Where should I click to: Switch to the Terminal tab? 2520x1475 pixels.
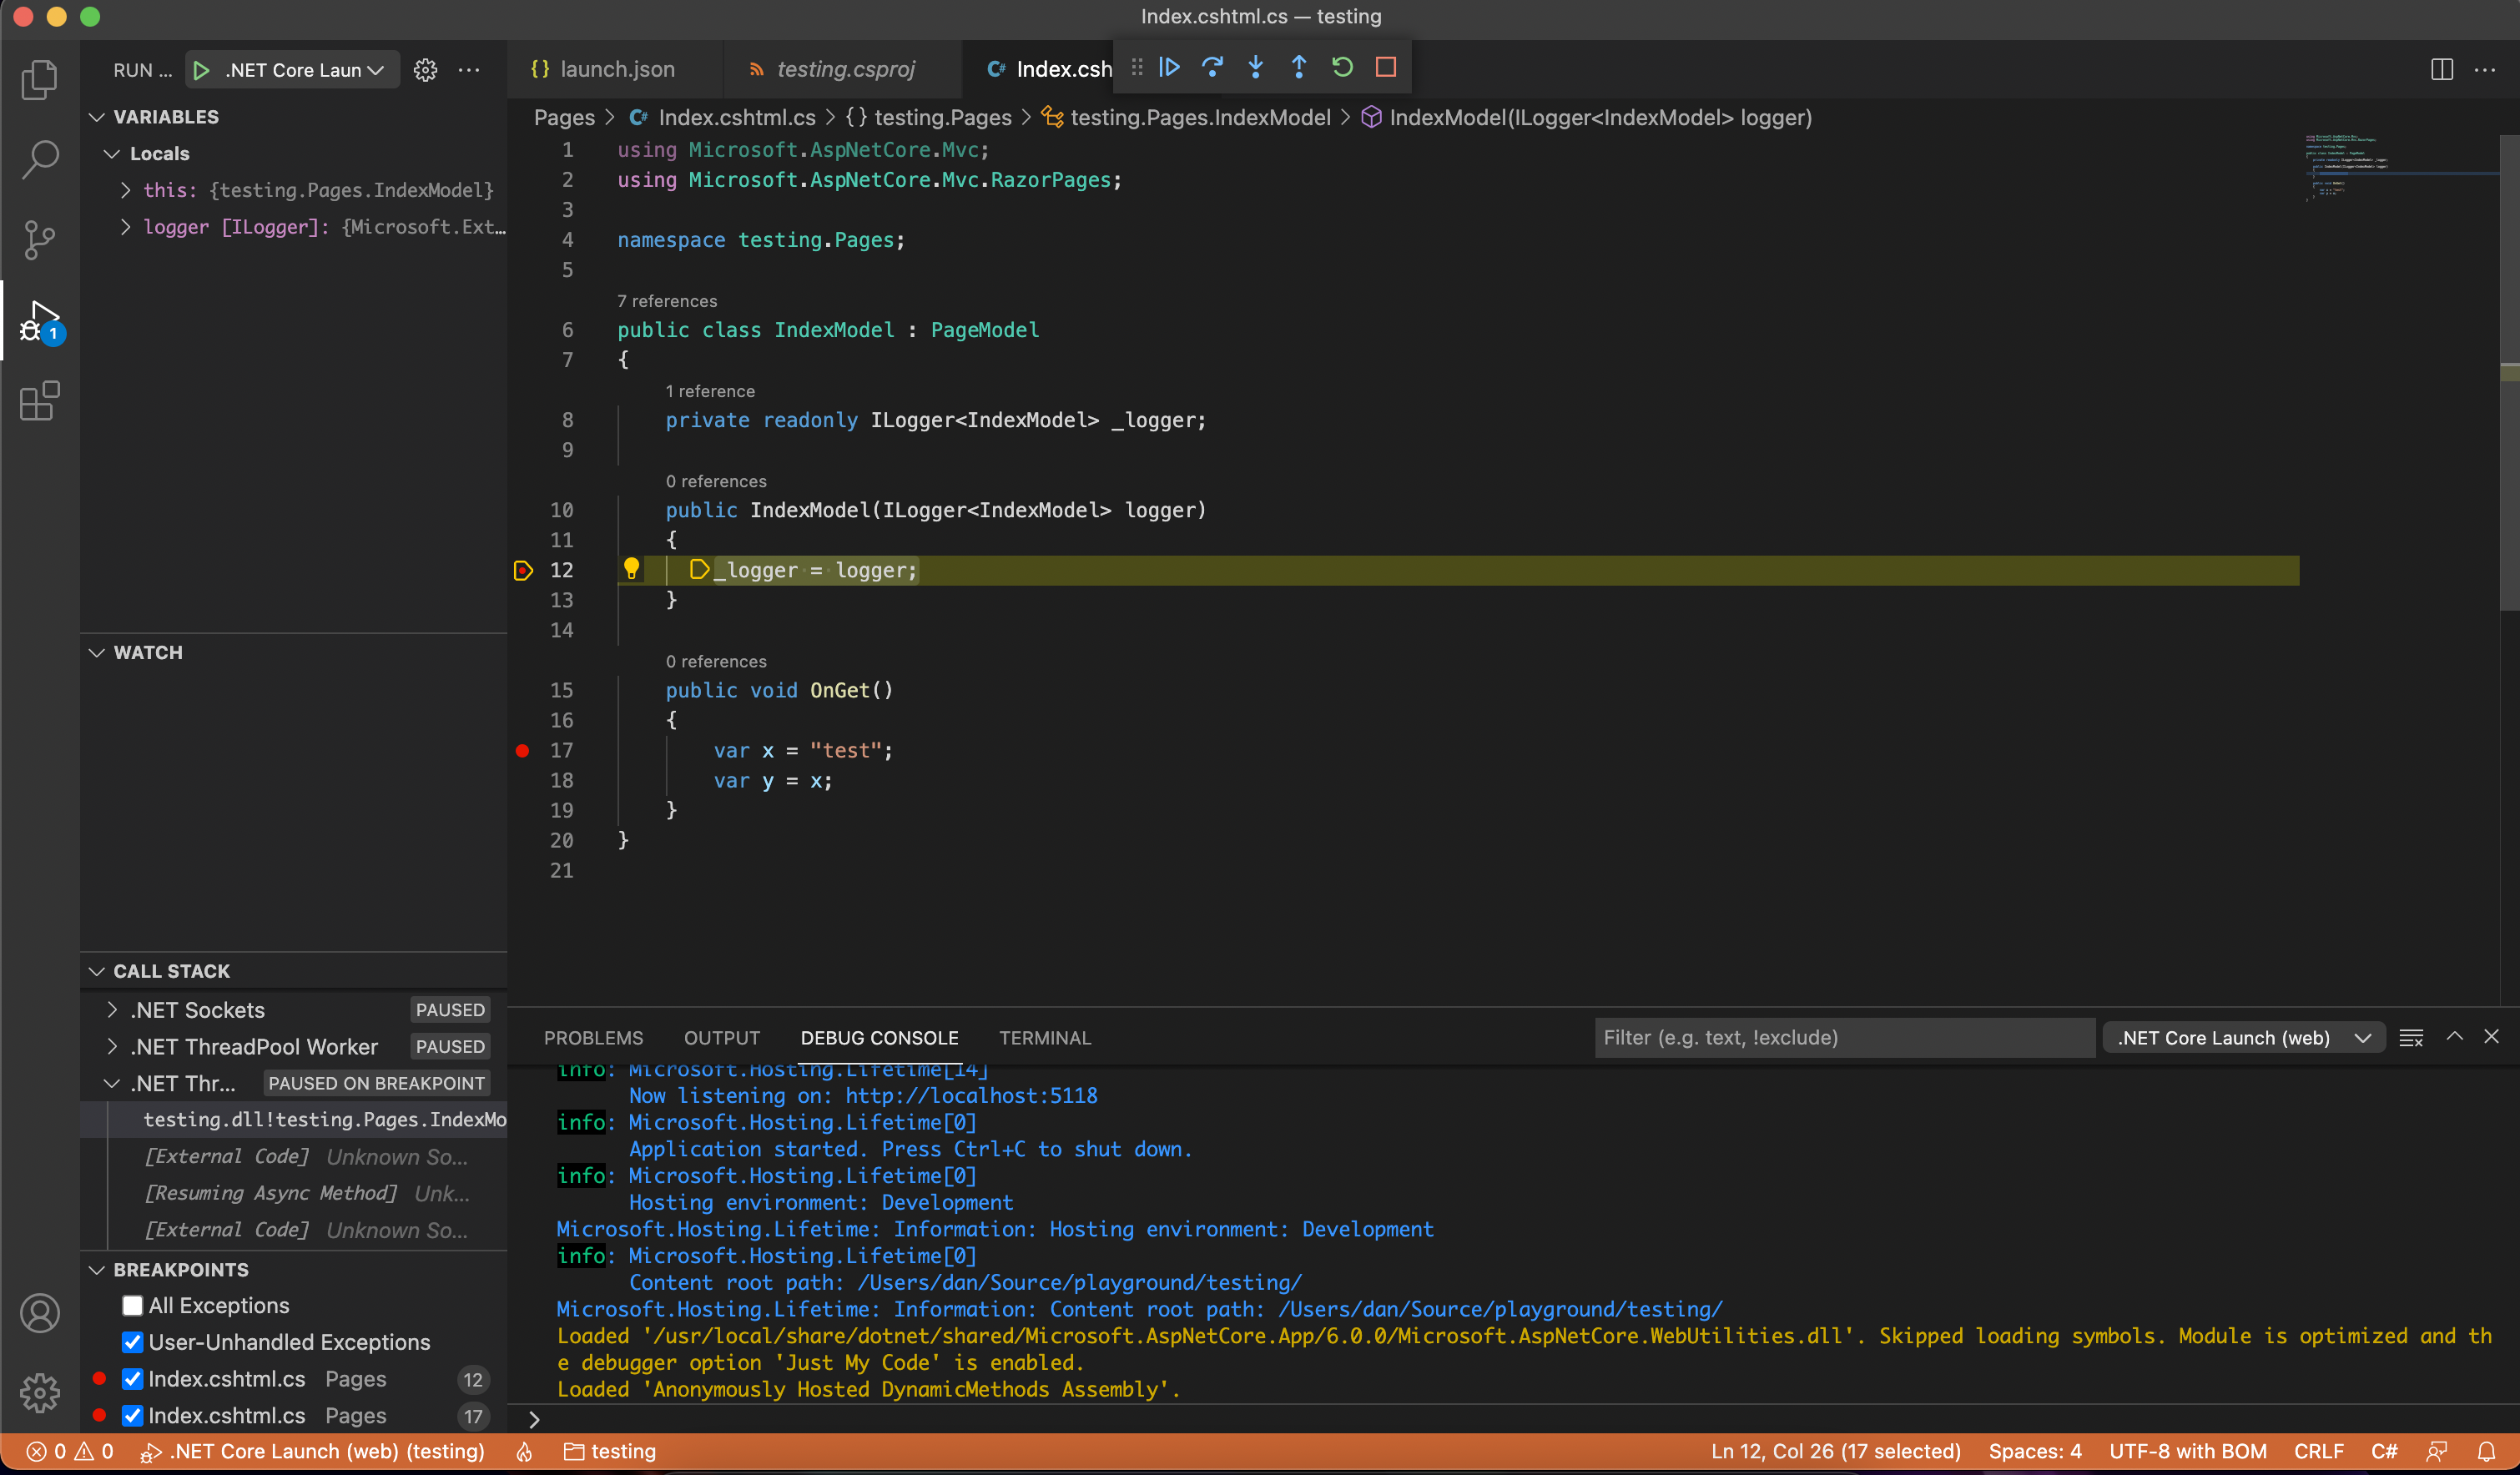point(1045,1038)
